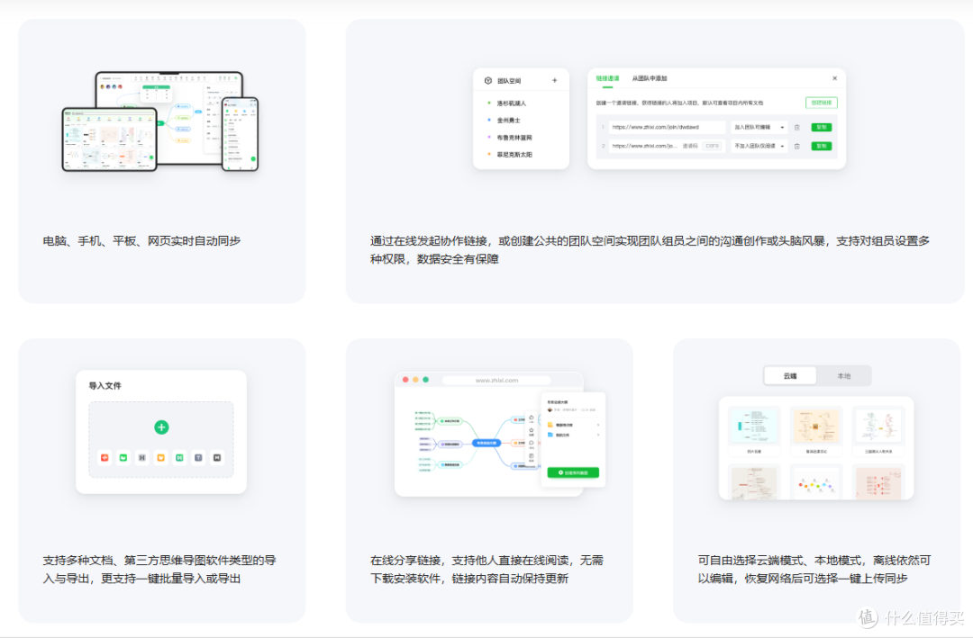Viewport: 973px width, 638px height.
Task: Open the 不加入团队仅阅读 permission dropdown
Action: pos(759,147)
